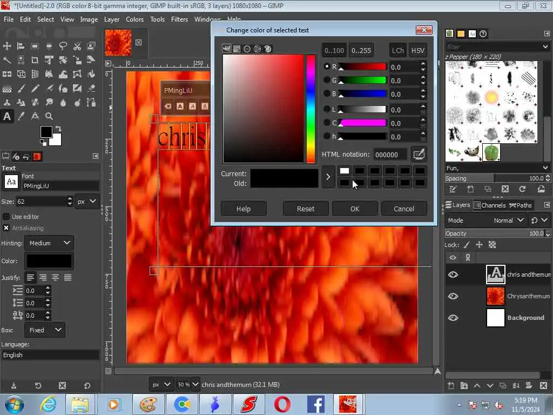Click the arrow to add color to history
553x415 pixels.
click(328, 177)
